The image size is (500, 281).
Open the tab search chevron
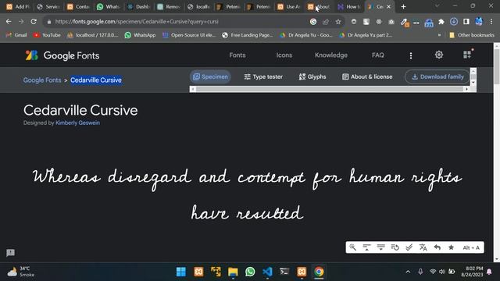[x=437, y=6]
